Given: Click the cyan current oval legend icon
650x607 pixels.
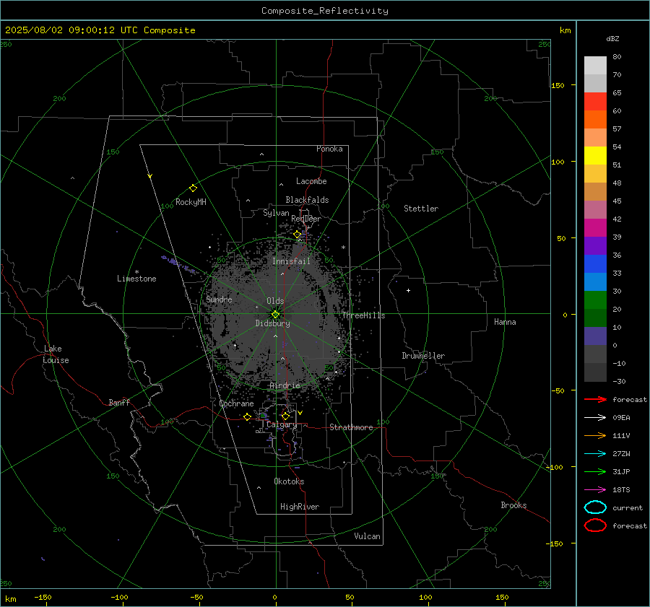Looking at the screenshot, I should coord(595,507).
